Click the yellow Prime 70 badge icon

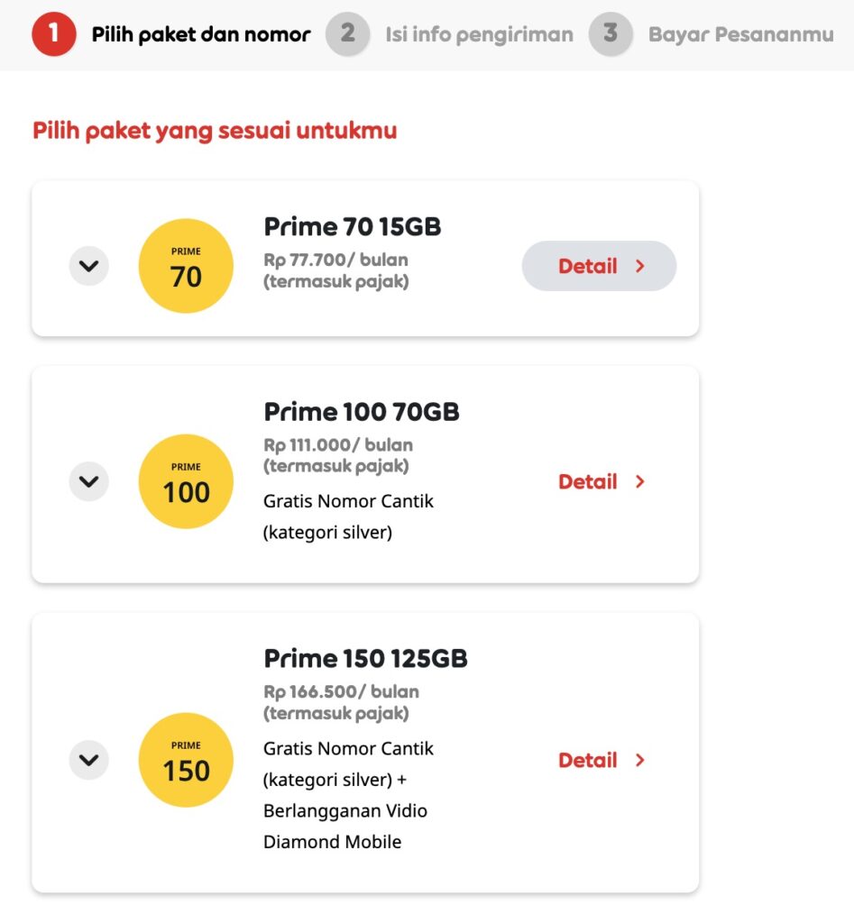pyautogui.click(x=186, y=266)
